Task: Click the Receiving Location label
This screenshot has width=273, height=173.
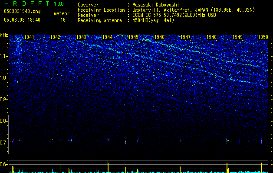Action: (101, 10)
